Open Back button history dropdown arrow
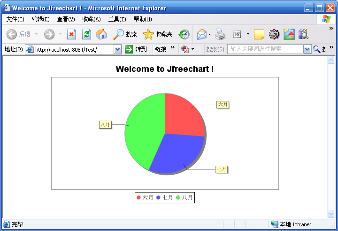 coord(36,34)
